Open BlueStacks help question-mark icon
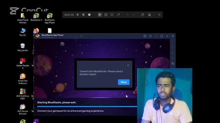This screenshot has height=123, width=220. click(x=145, y=36)
